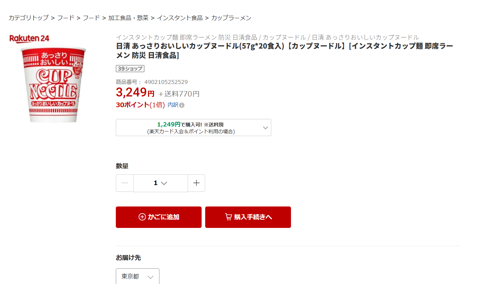Click the かごに追加 add-to-cart button
This screenshot has width=489, height=284.
point(159,217)
